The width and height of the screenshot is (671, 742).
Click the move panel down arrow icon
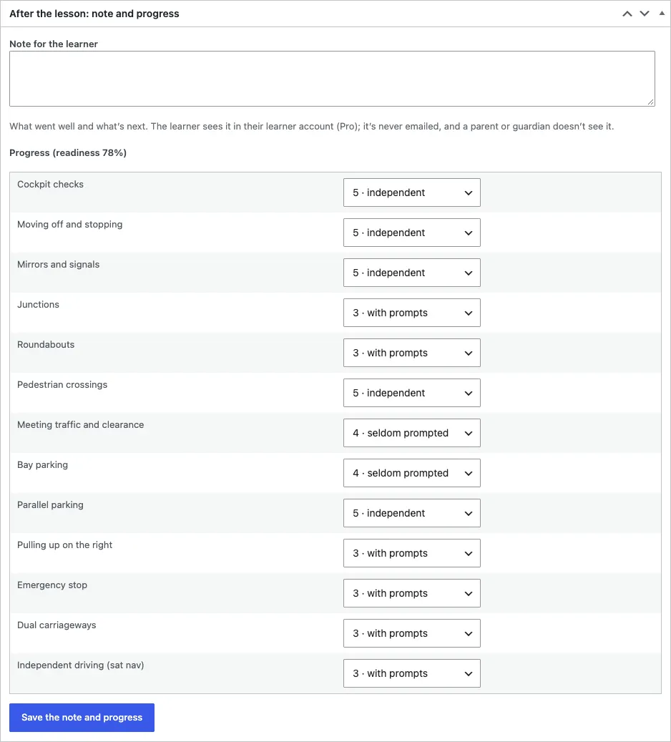tap(645, 14)
